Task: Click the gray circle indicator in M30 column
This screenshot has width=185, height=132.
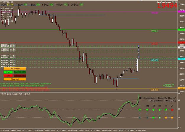Action: (153, 113)
